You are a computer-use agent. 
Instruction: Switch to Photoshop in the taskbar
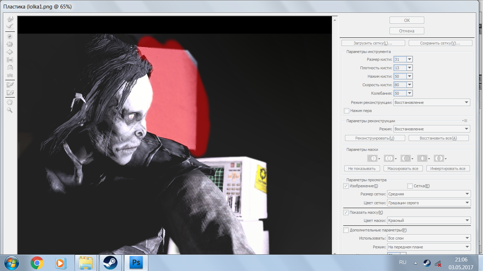click(x=136, y=263)
